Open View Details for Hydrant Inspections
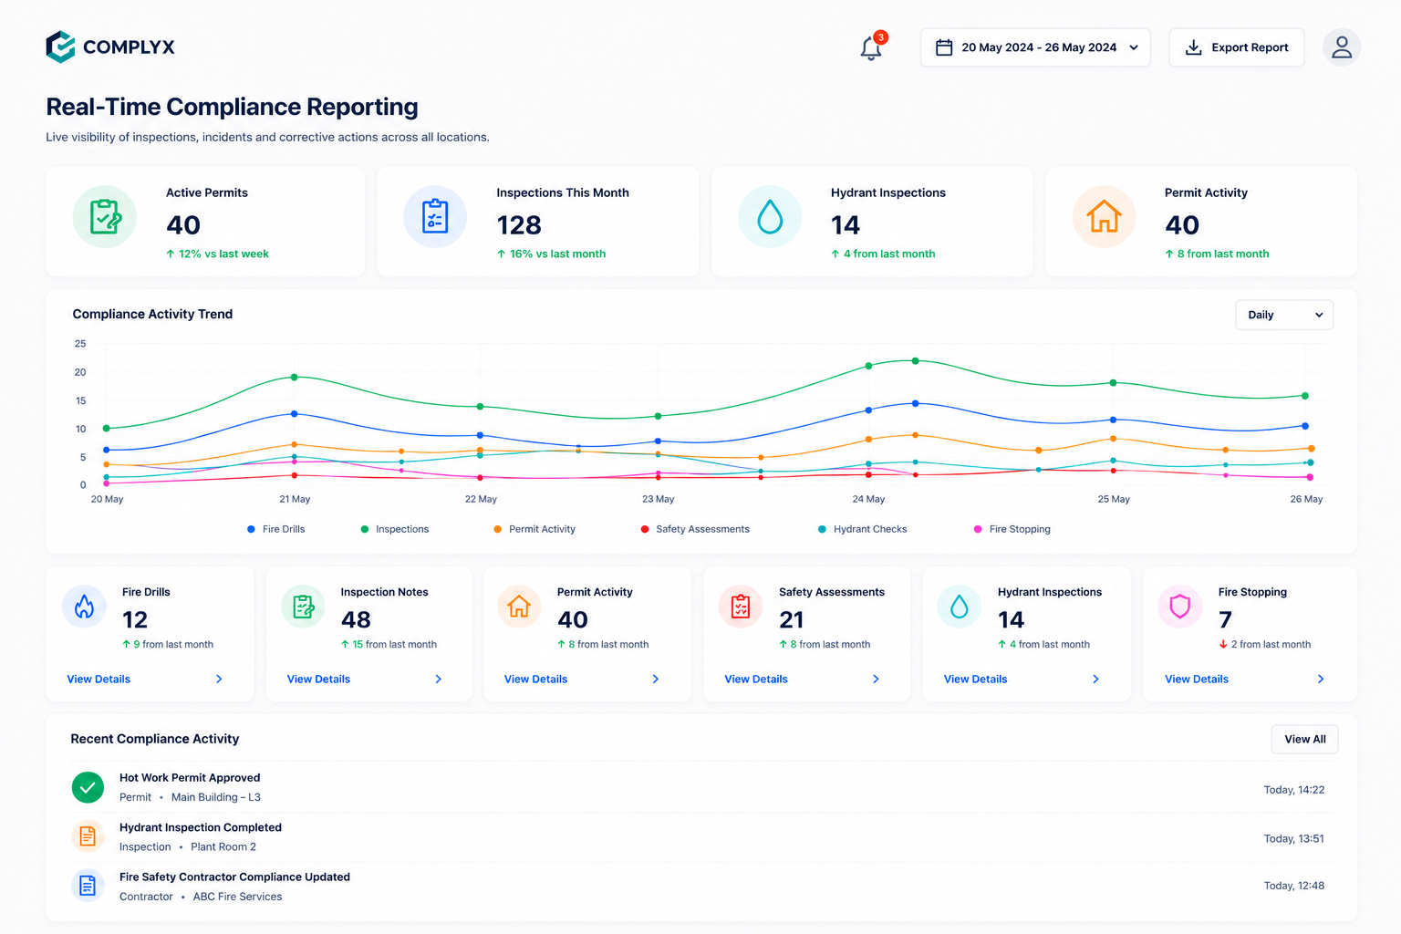This screenshot has height=934, width=1401. (x=976, y=679)
